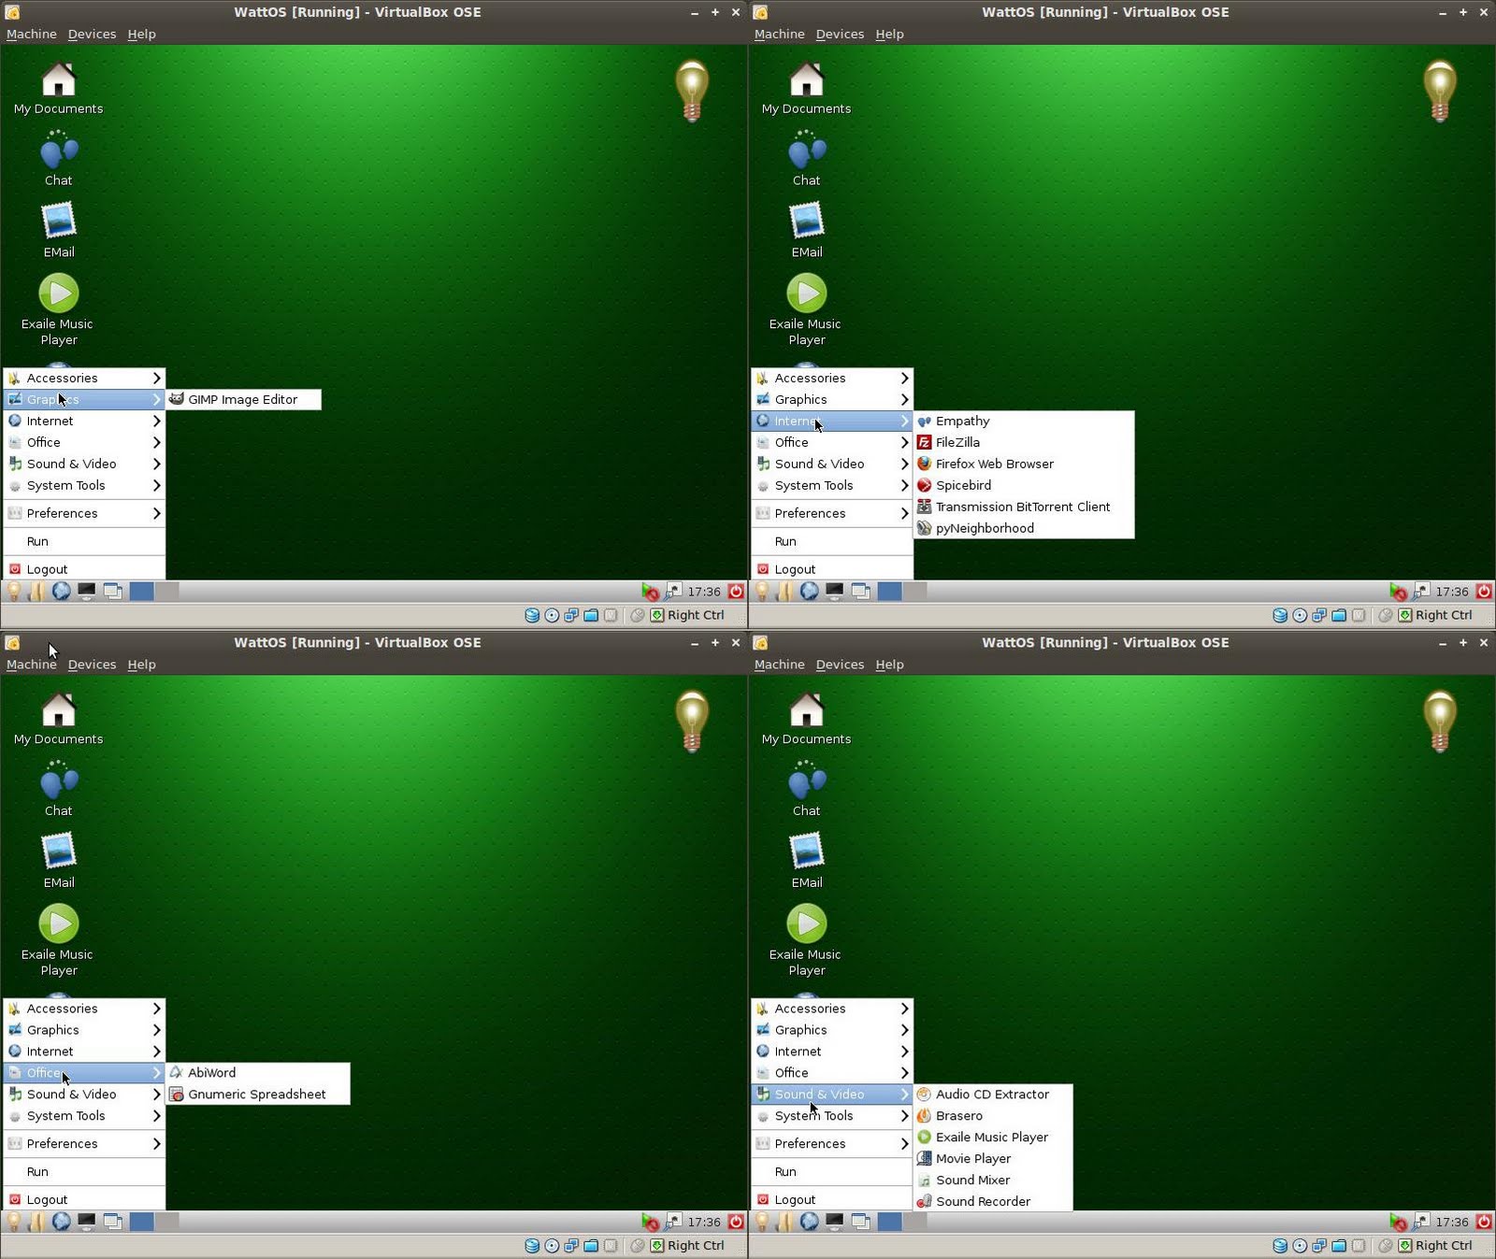The image size is (1496, 1259).
Task: Open Movie Player from Sound & Video submenu
Action: (993, 1159)
